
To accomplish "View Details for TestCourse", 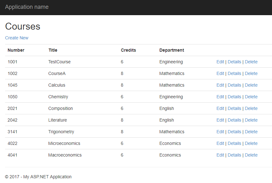I will pyautogui.click(x=234, y=62).
